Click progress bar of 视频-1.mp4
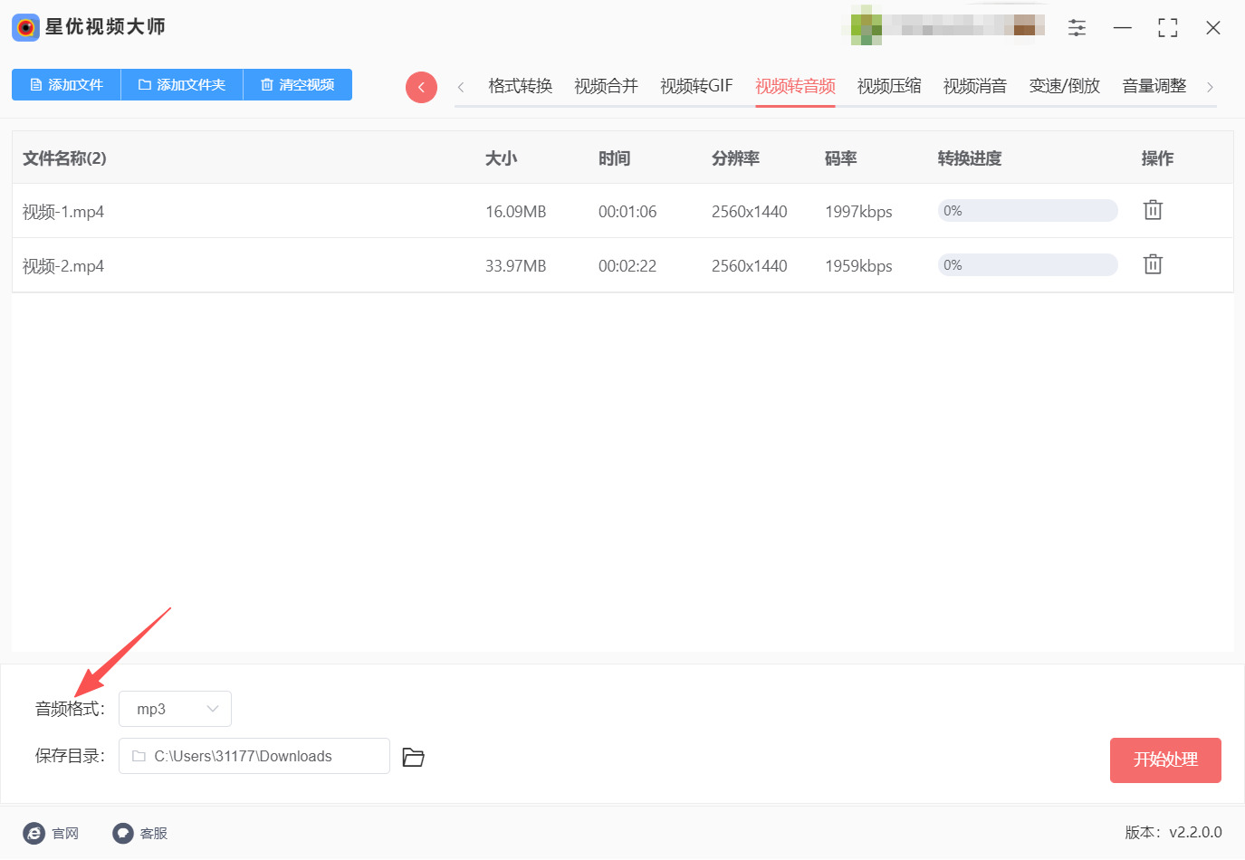The image size is (1245, 860). (1028, 211)
